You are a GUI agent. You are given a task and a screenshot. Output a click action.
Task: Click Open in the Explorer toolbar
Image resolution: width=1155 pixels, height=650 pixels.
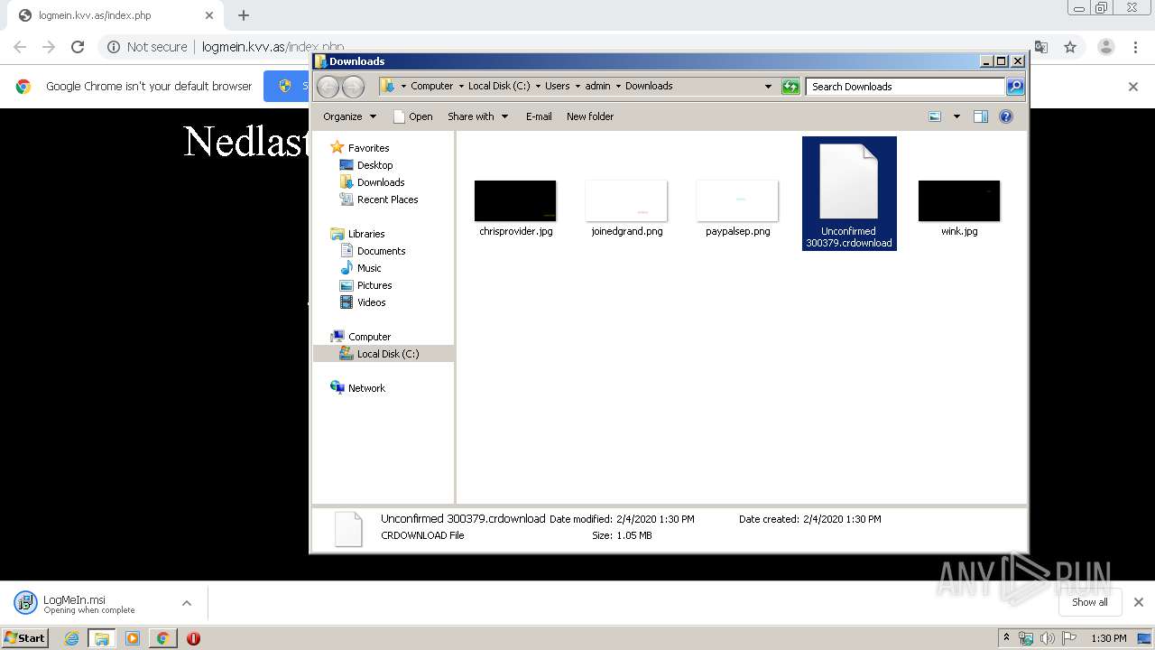pos(413,116)
